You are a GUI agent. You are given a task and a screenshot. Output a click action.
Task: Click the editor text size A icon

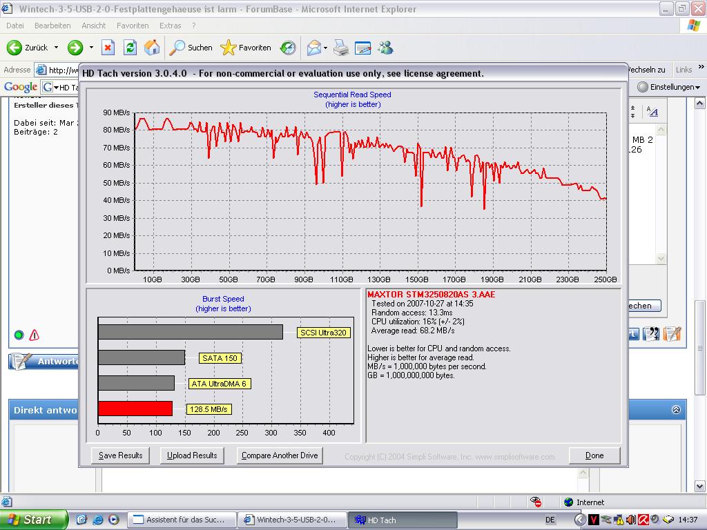tap(652, 111)
